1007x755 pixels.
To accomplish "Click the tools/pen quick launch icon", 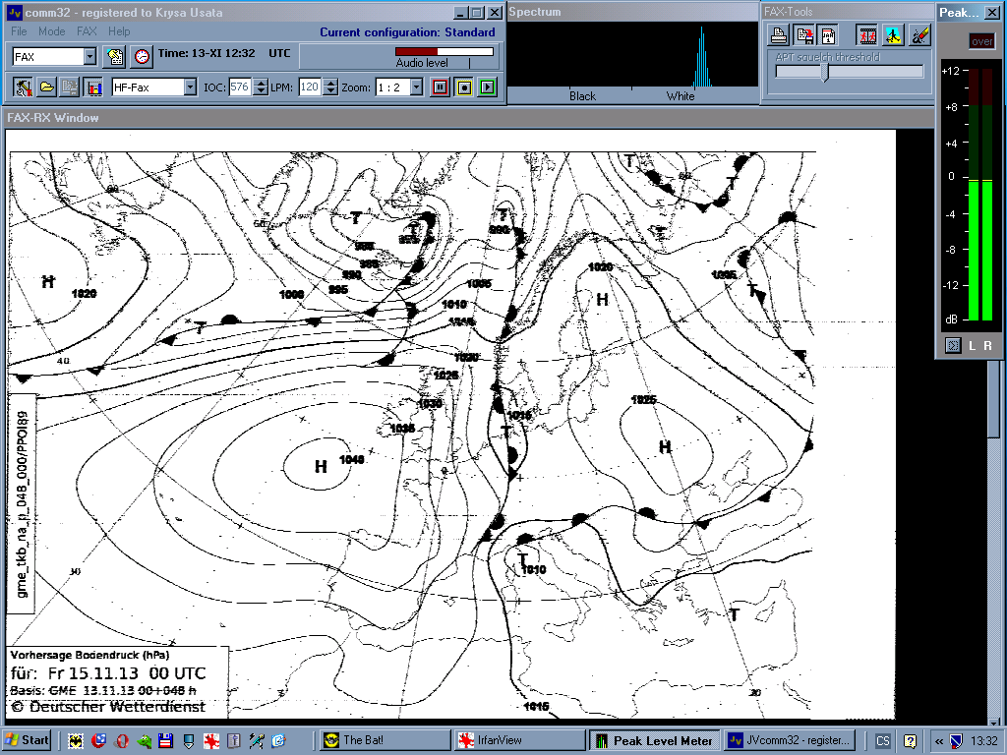I will (256, 741).
